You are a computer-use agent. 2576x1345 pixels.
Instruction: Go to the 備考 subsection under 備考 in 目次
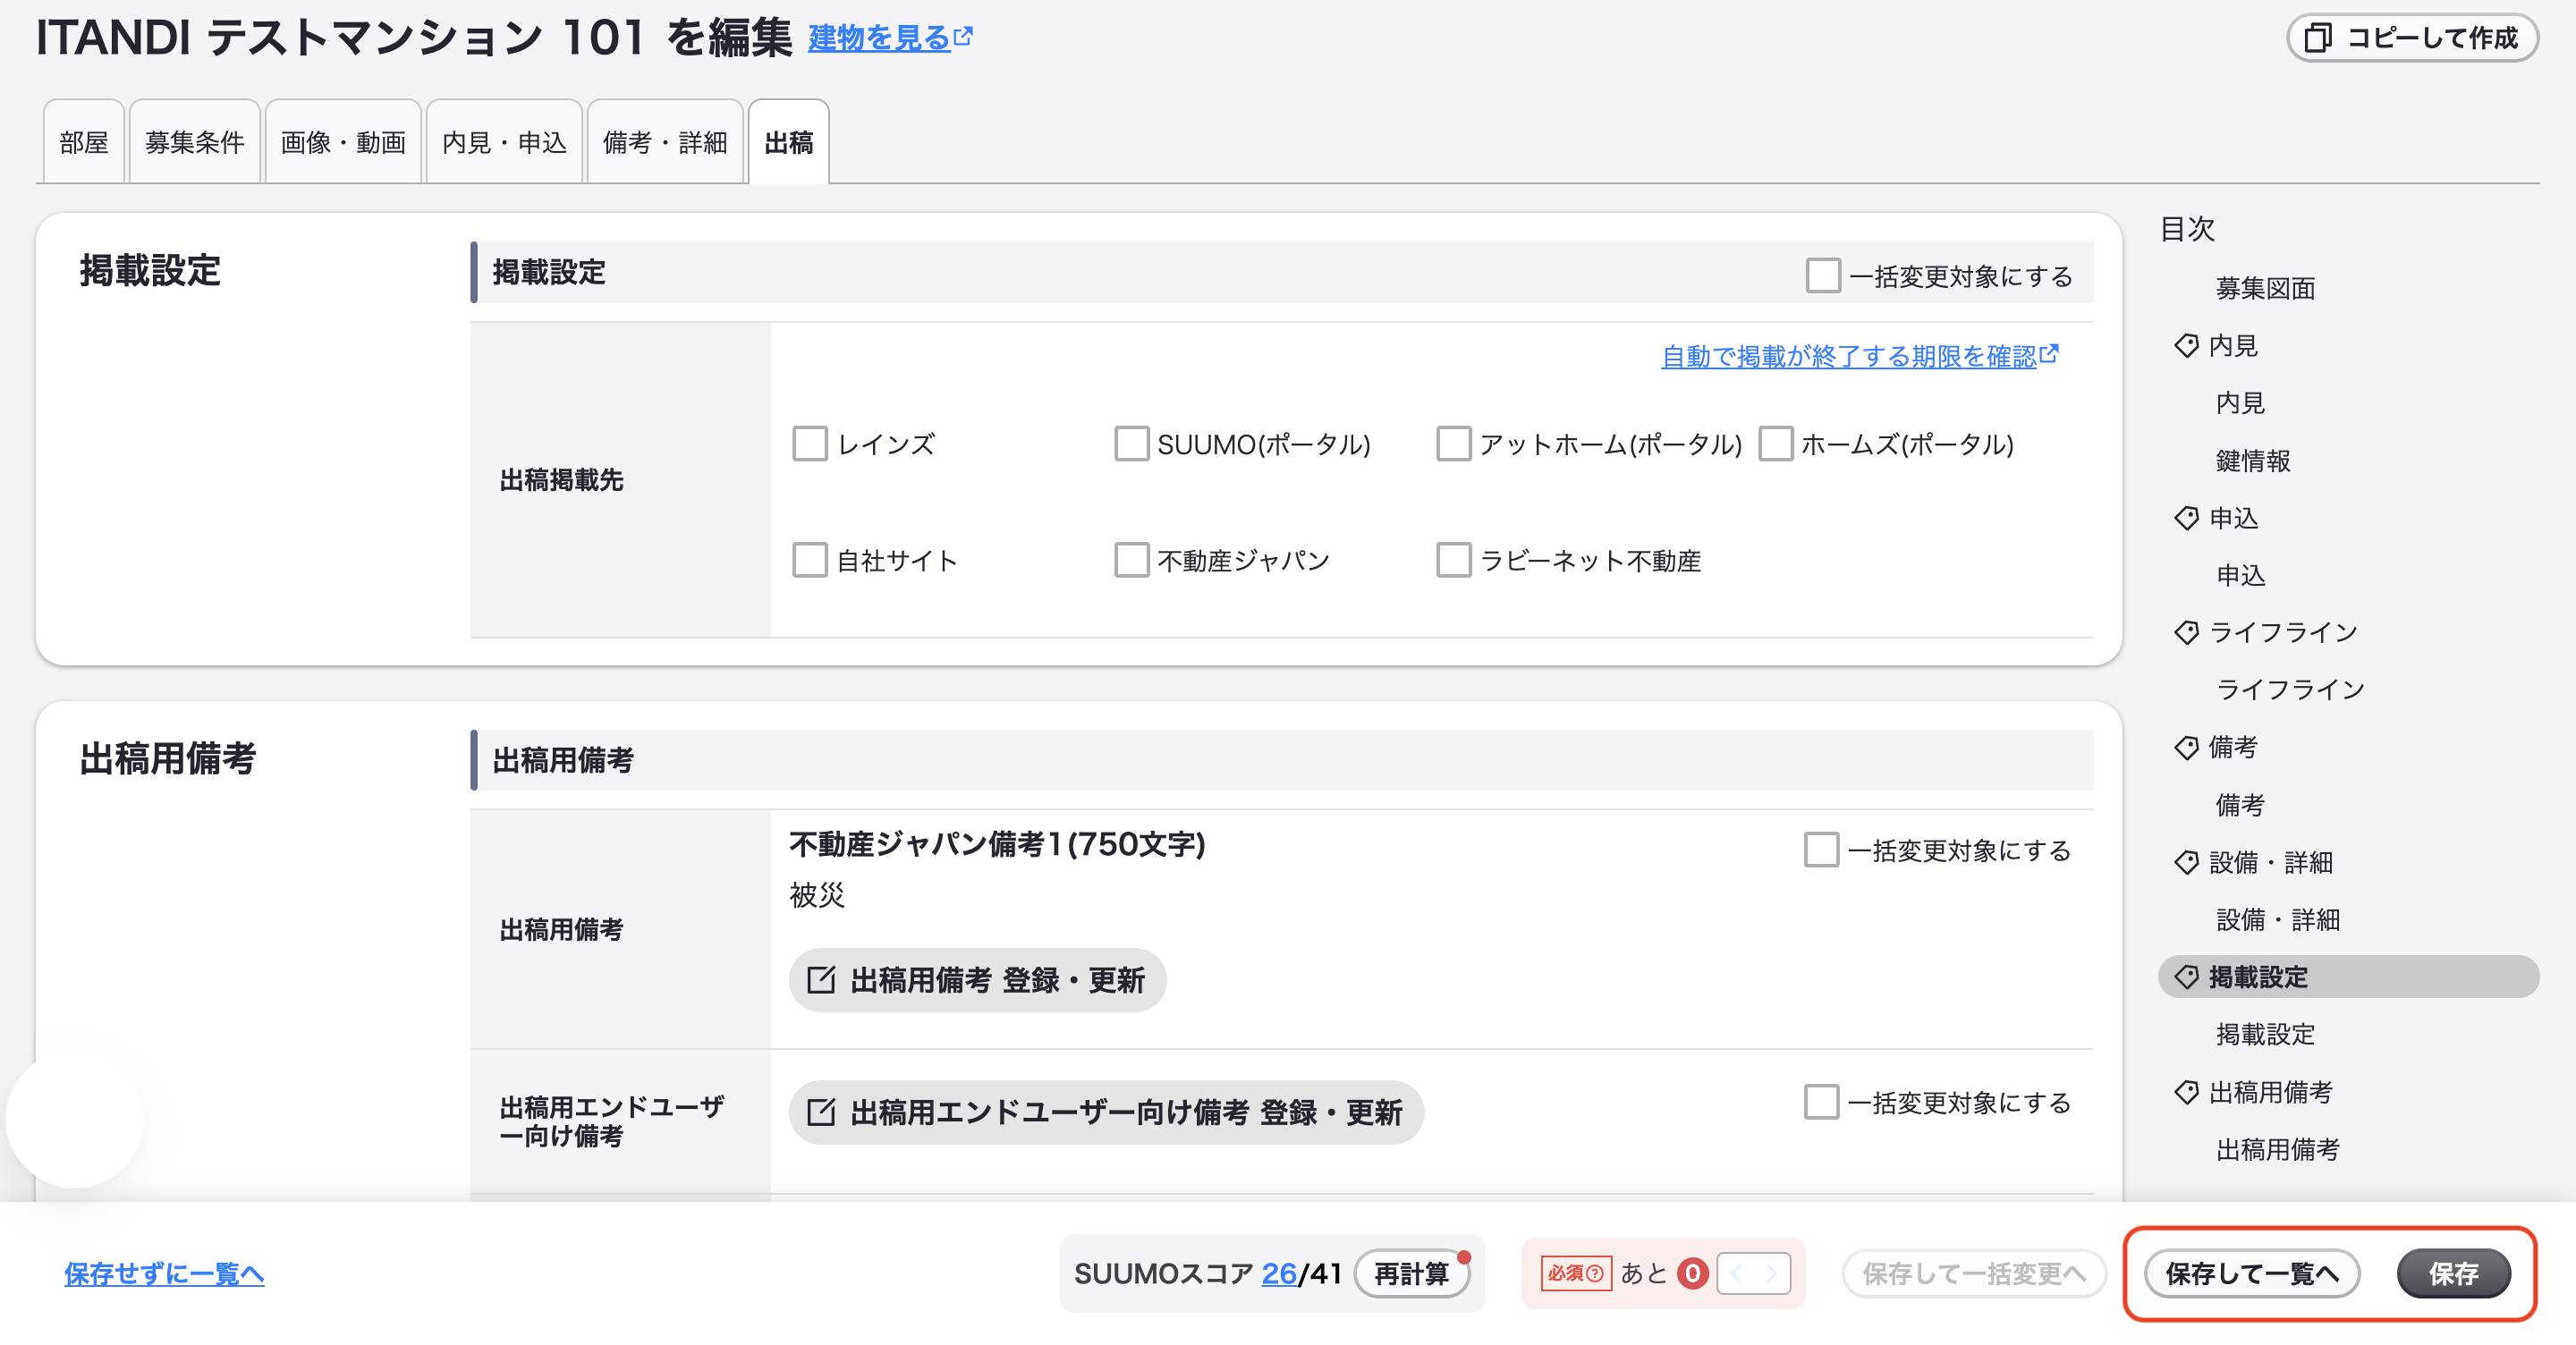point(2240,804)
